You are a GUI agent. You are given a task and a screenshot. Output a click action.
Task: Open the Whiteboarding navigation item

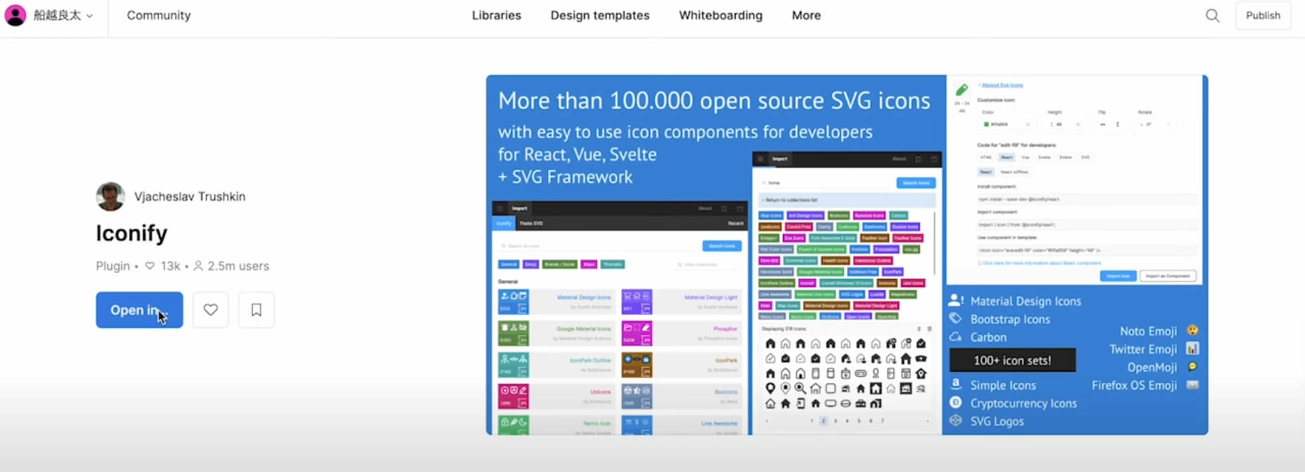pyautogui.click(x=720, y=15)
